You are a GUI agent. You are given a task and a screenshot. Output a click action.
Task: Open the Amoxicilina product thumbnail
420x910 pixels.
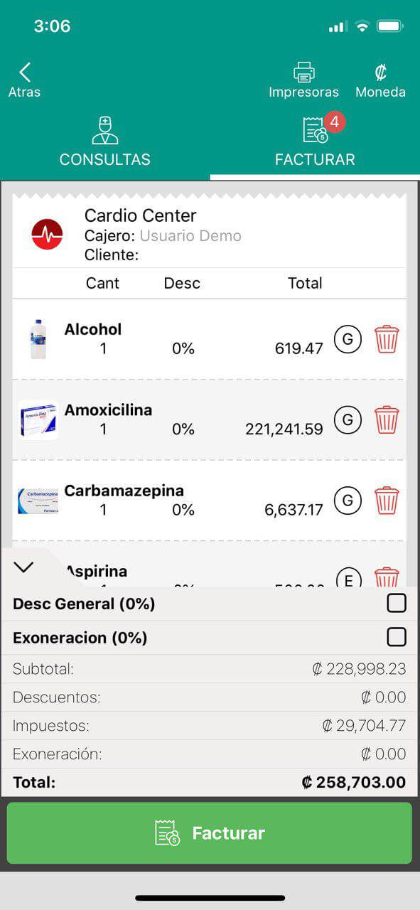click(38, 419)
